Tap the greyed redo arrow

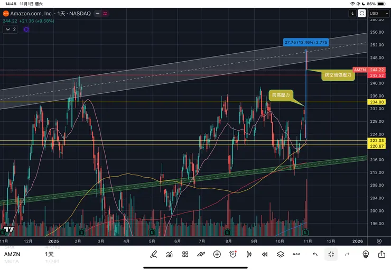(x=347, y=254)
